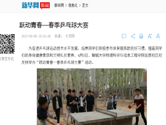Open the comment speech bubble icon

click(x=124, y=36)
